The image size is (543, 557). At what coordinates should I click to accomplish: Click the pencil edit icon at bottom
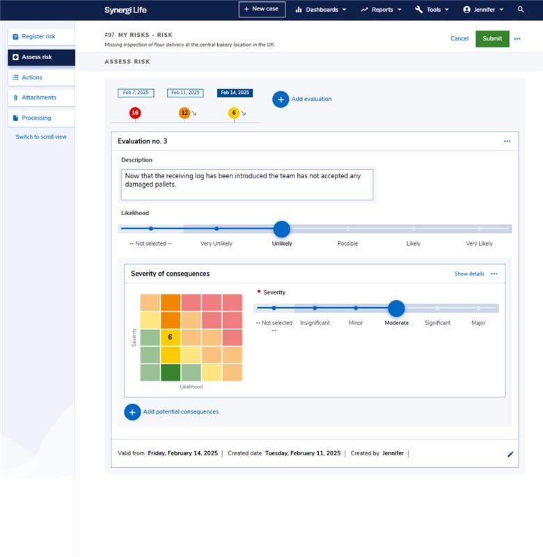click(510, 454)
